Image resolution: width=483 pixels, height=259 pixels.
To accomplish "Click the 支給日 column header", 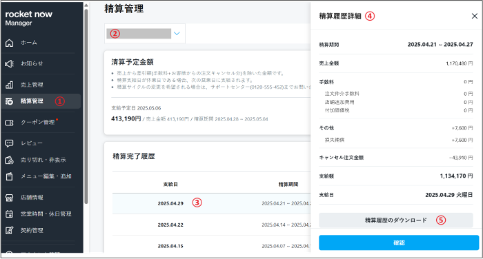I will click(x=170, y=184).
